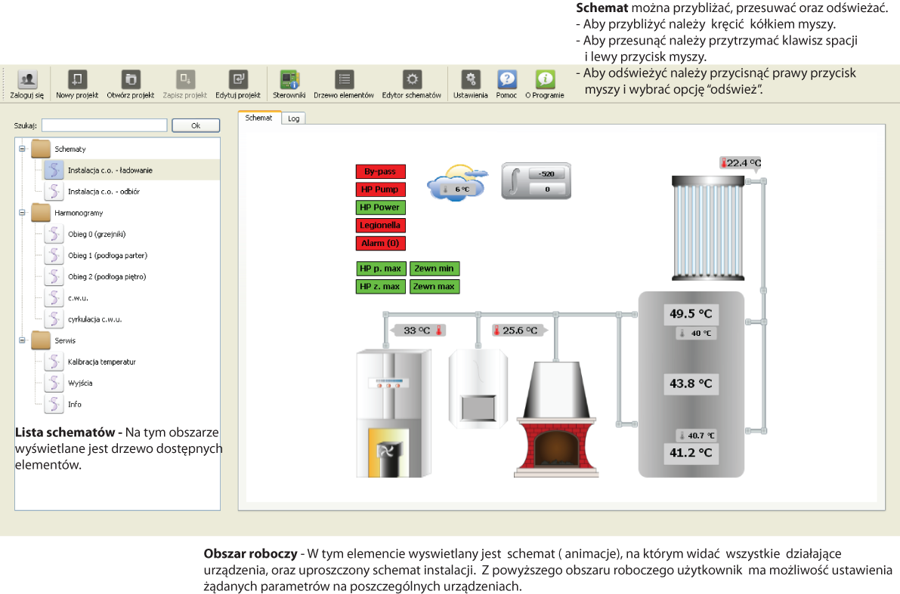Create a new project with Nowy projekt
This screenshot has width=900, height=594.
pyautogui.click(x=77, y=79)
